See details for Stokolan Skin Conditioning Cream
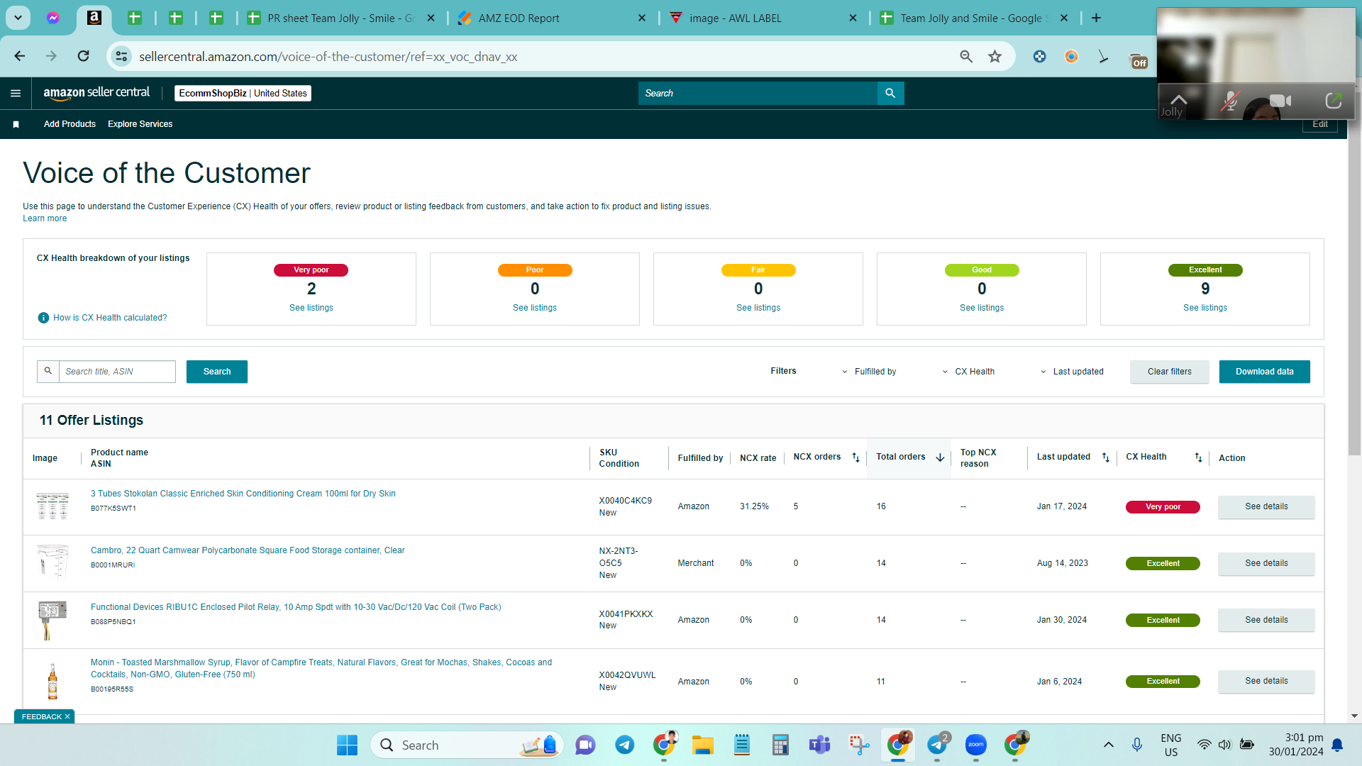This screenshot has width=1362, height=766. pos(1266,506)
